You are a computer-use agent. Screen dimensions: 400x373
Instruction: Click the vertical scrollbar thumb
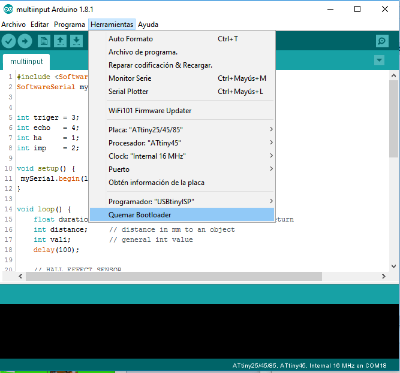tap(393, 119)
